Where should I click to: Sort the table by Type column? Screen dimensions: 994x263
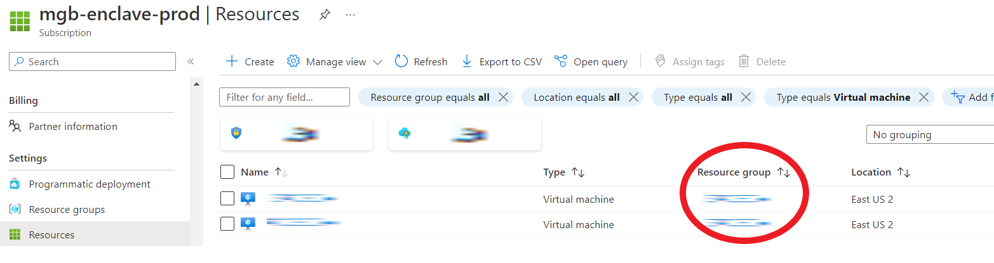tap(564, 172)
